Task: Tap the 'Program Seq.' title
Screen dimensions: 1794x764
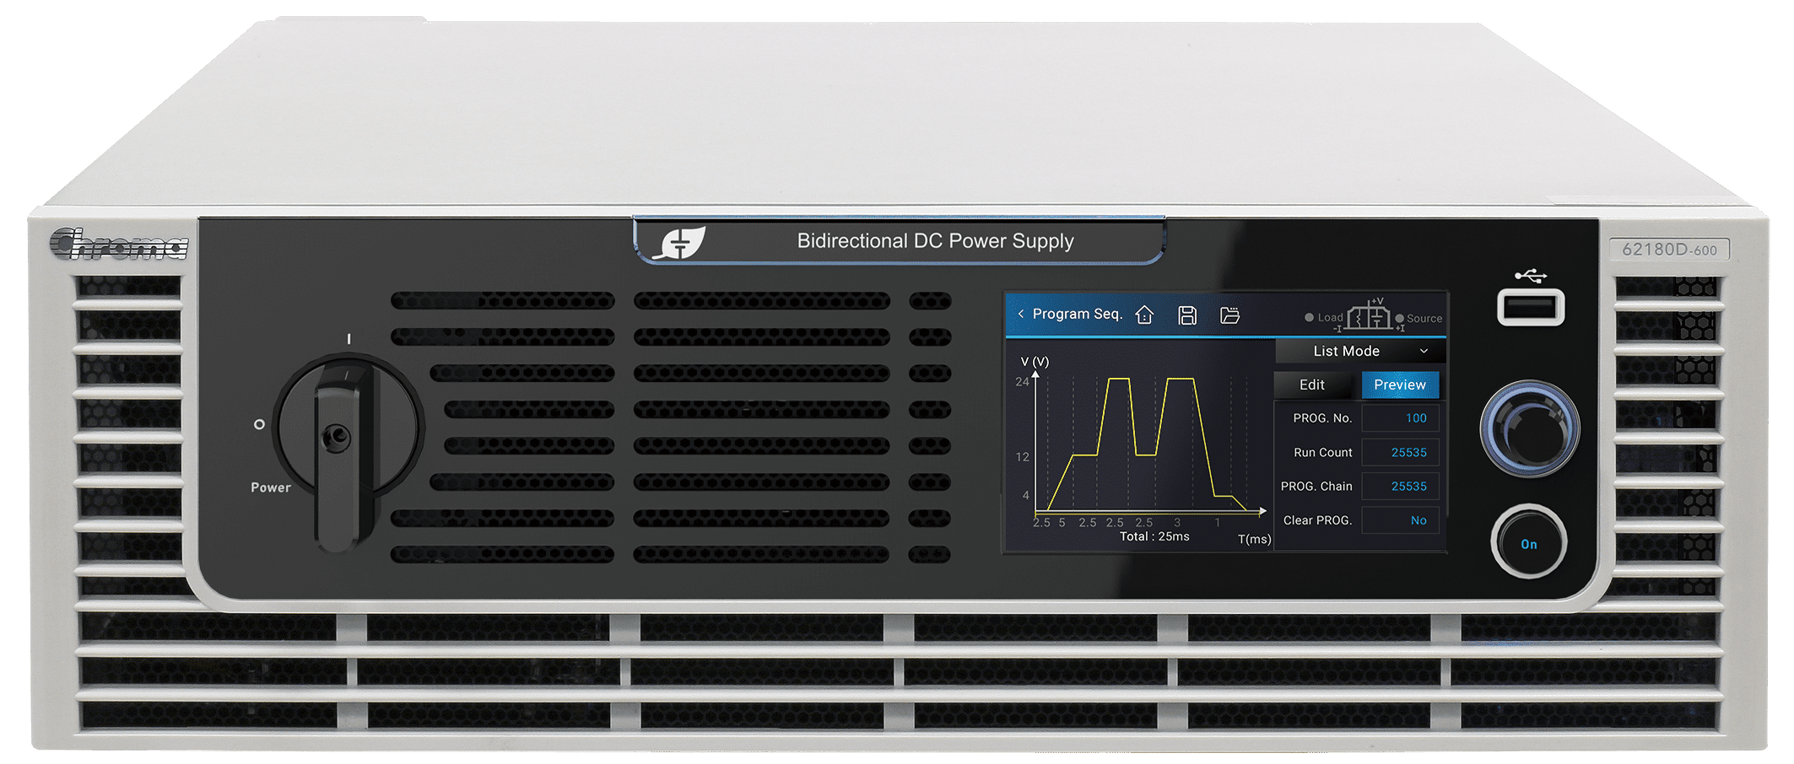Action: [x=1078, y=314]
